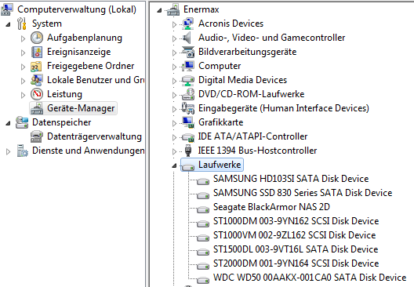The height and width of the screenshot is (287, 414).
Task: Select Seagate BlackArmor NAS 2D drive
Action: click(x=271, y=207)
